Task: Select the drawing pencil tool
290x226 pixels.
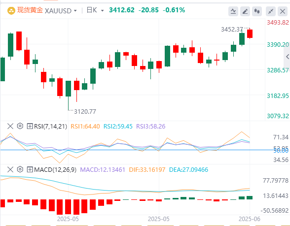Action: coord(245,11)
